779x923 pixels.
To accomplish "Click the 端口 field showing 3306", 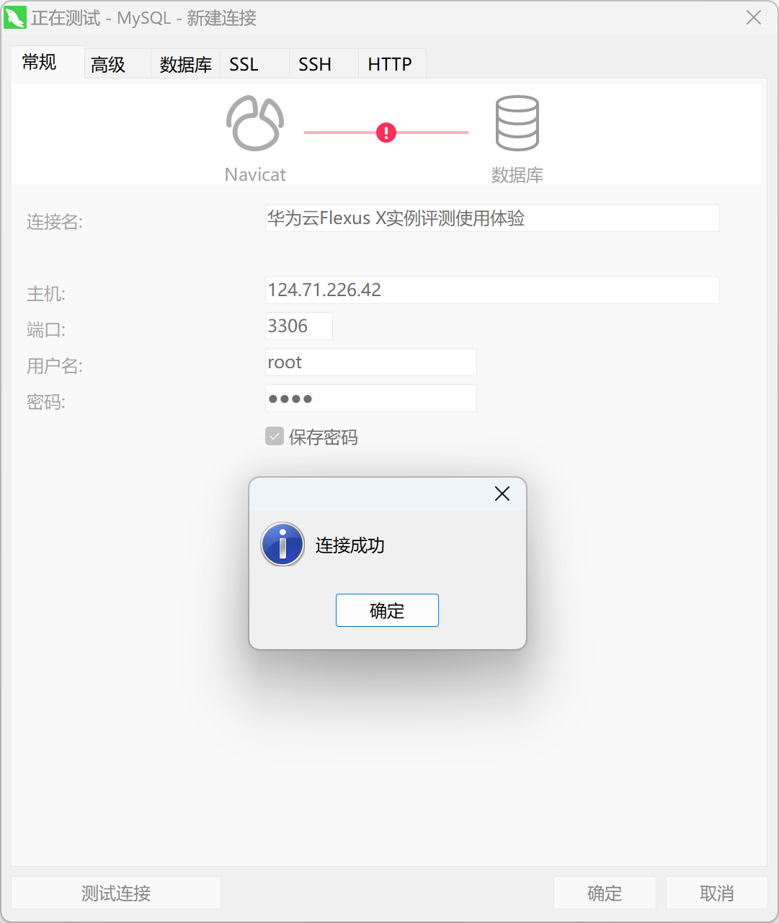I will click(299, 326).
